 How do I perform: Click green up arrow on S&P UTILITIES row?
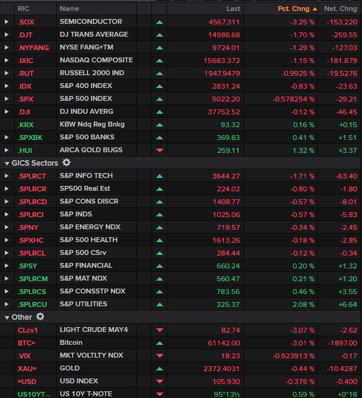pos(159,304)
